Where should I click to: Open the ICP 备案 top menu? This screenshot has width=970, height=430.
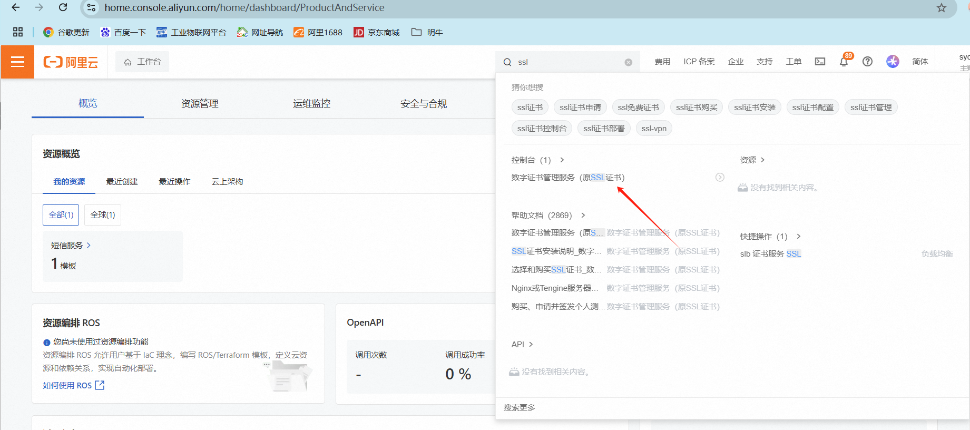(699, 62)
